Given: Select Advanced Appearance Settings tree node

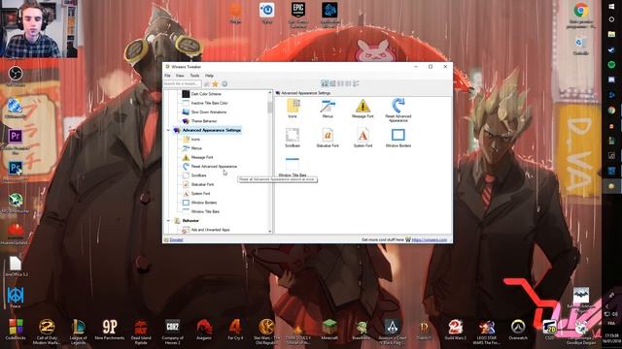Looking at the screenshot, I should [x=207, y=130].
